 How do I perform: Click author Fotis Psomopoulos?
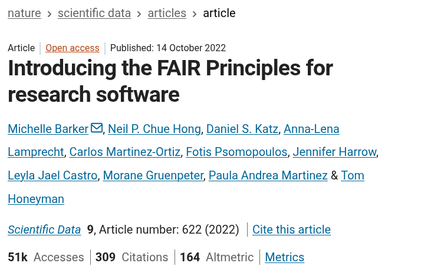(236, 152)
